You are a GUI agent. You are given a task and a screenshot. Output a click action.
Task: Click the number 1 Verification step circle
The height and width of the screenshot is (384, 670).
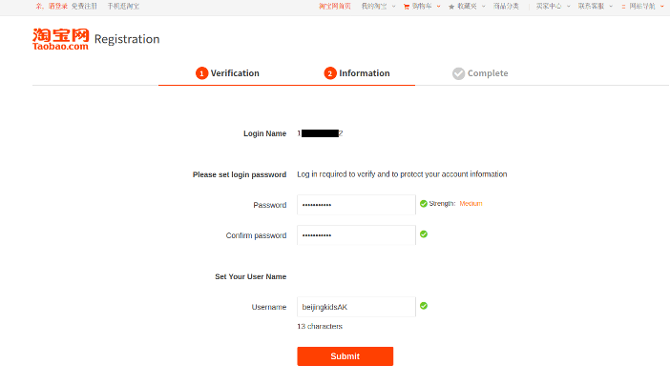(x=201, y=73)
